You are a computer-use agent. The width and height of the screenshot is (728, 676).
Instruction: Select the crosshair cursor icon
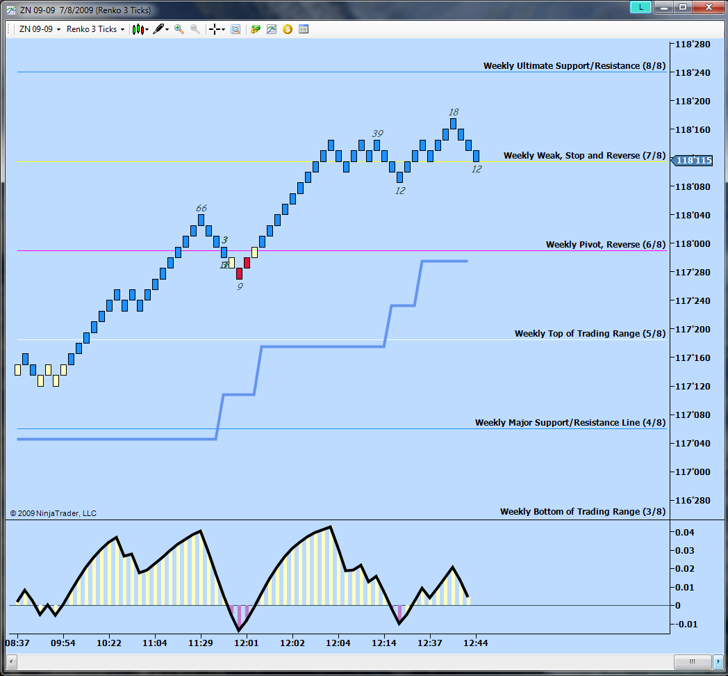pyautogui.click(x=214, y=29)
